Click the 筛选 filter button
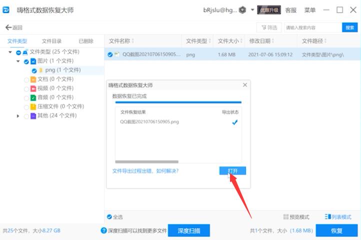Viewport: 361px width, 240px height. click(269, 27)
